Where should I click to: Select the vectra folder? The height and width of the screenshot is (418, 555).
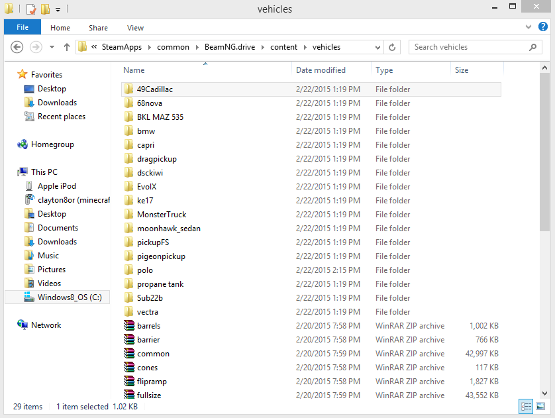[147, 312]
